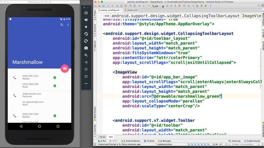Screen dimensions: 264x148
Task: Click the UTF-8 encoding status indicator
Action: 227,144
